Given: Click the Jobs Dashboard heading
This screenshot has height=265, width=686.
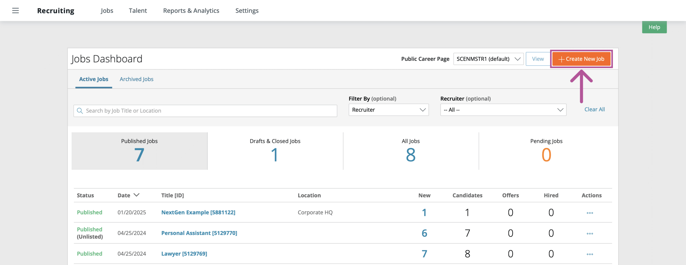Looking at the screenshot, I should click(107, 59).
